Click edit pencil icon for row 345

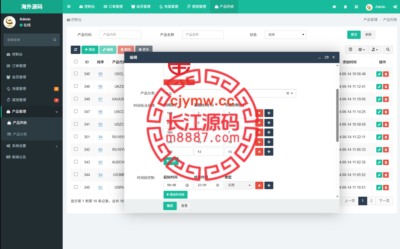(379, 188)
